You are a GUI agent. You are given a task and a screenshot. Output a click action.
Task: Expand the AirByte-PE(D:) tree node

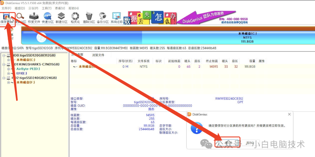[8, 69]
